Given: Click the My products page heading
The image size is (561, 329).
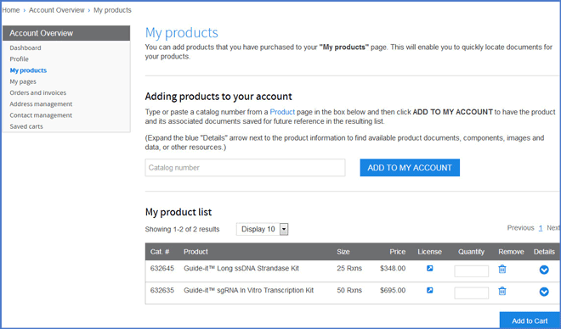Looking at the screenshot, I should [181, 33].
